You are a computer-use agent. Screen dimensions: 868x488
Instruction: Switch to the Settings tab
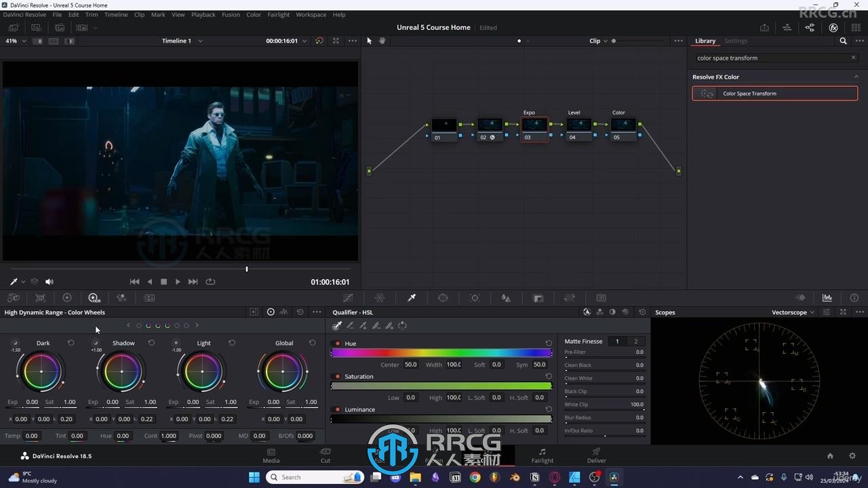pyautogui.click(x=736, y=41)
